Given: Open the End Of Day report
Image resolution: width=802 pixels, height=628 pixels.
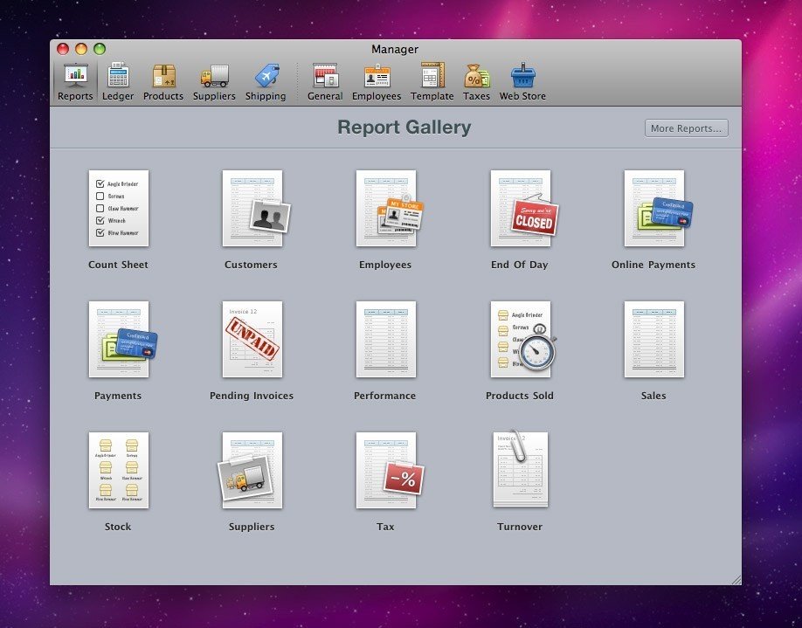Looking at the screenshot, I should (x=523, y=208).
